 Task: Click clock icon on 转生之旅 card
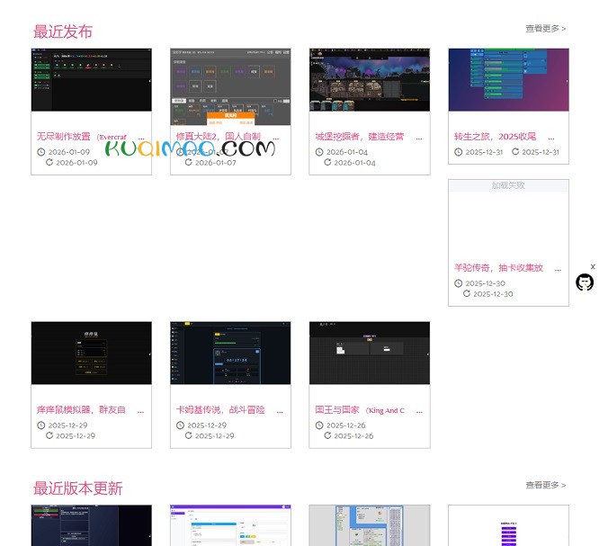(x=458, y=152)
